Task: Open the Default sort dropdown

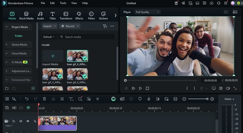Action: [x=49, y=37]
